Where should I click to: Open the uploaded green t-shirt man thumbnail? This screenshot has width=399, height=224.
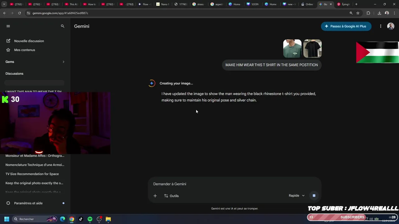292,49
